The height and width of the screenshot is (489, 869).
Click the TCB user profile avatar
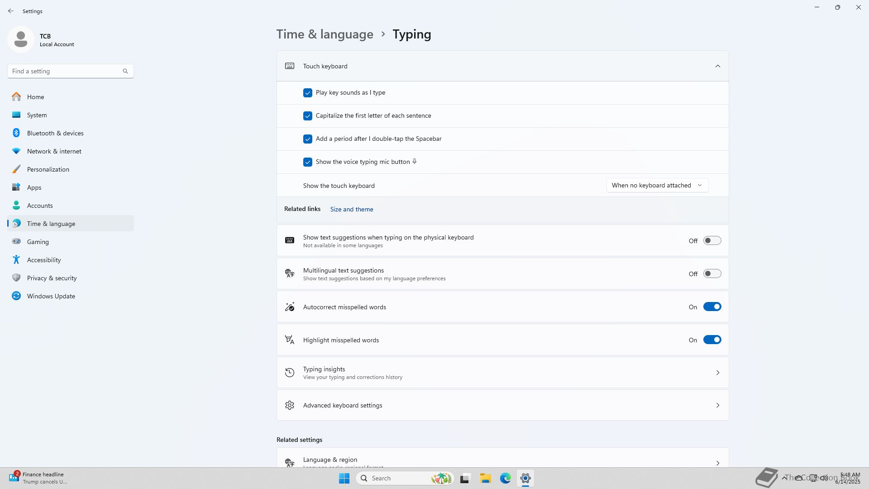pyautogui.click(x=21, y=39)
